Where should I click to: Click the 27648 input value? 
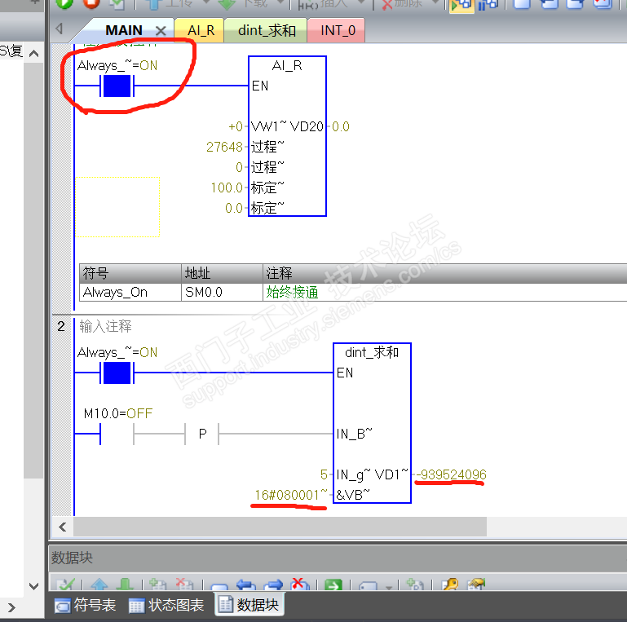[224, 147]
